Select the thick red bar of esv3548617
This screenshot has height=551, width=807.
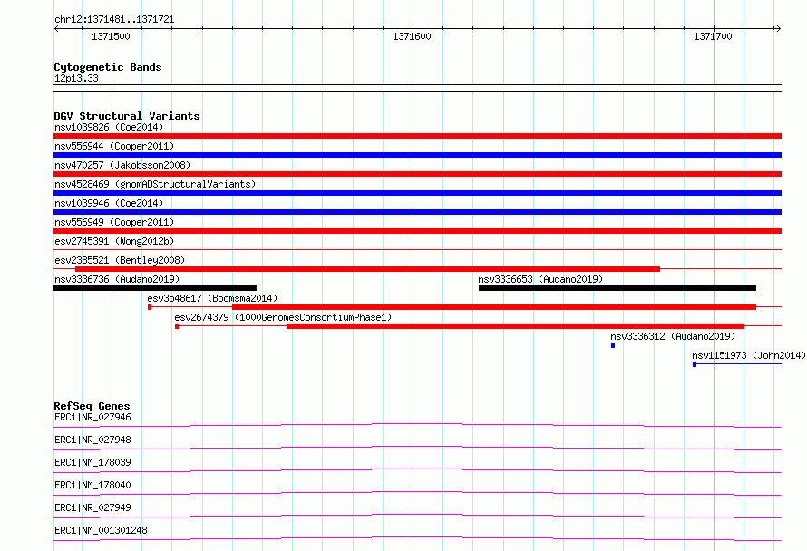tap(494, 307)
